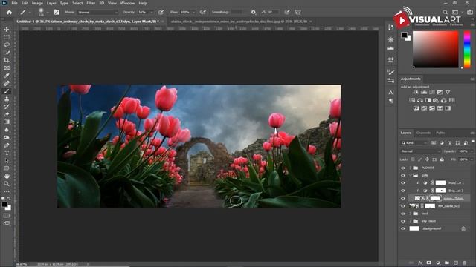Screen dimensions: 476x267
Task: Click the foreground color swatch in toolbar
Action: tap(4, 205)
